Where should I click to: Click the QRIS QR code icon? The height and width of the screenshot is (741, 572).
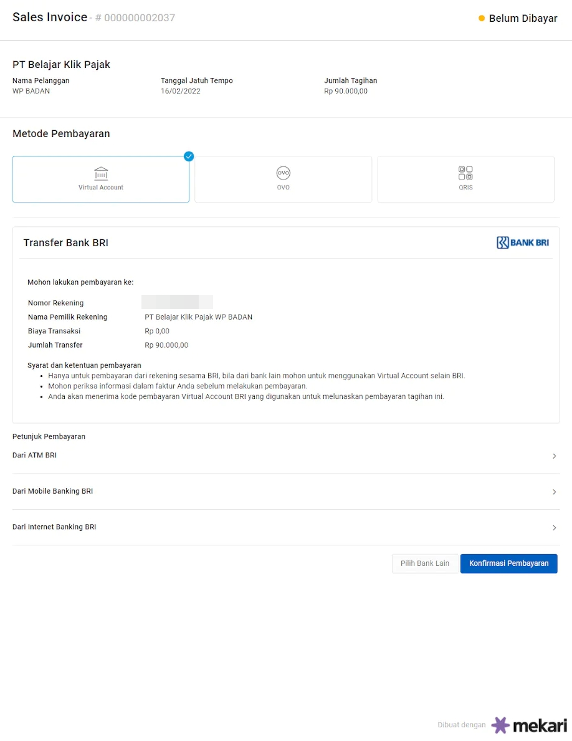tap(465, 173)
